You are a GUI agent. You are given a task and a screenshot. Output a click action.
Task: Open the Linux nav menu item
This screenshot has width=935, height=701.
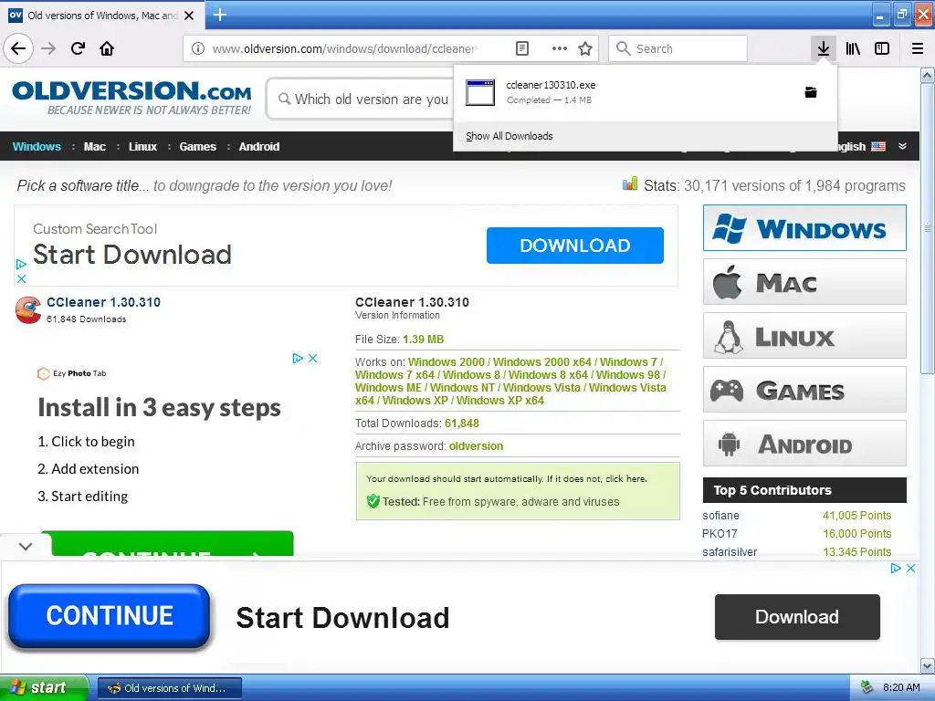pos(142,147)
